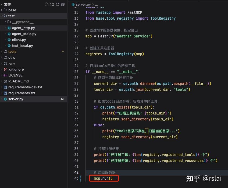Click the New Folder icon in explorer header
This screenshot has width=228, height=188.
(52, 4)
